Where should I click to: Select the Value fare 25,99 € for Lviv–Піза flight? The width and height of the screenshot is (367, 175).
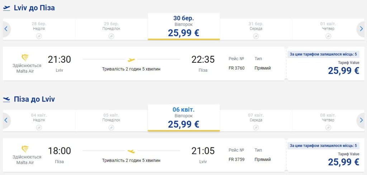[343, 70]
